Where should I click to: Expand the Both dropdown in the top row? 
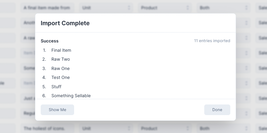pyautogui.click(x=223, y=8)
